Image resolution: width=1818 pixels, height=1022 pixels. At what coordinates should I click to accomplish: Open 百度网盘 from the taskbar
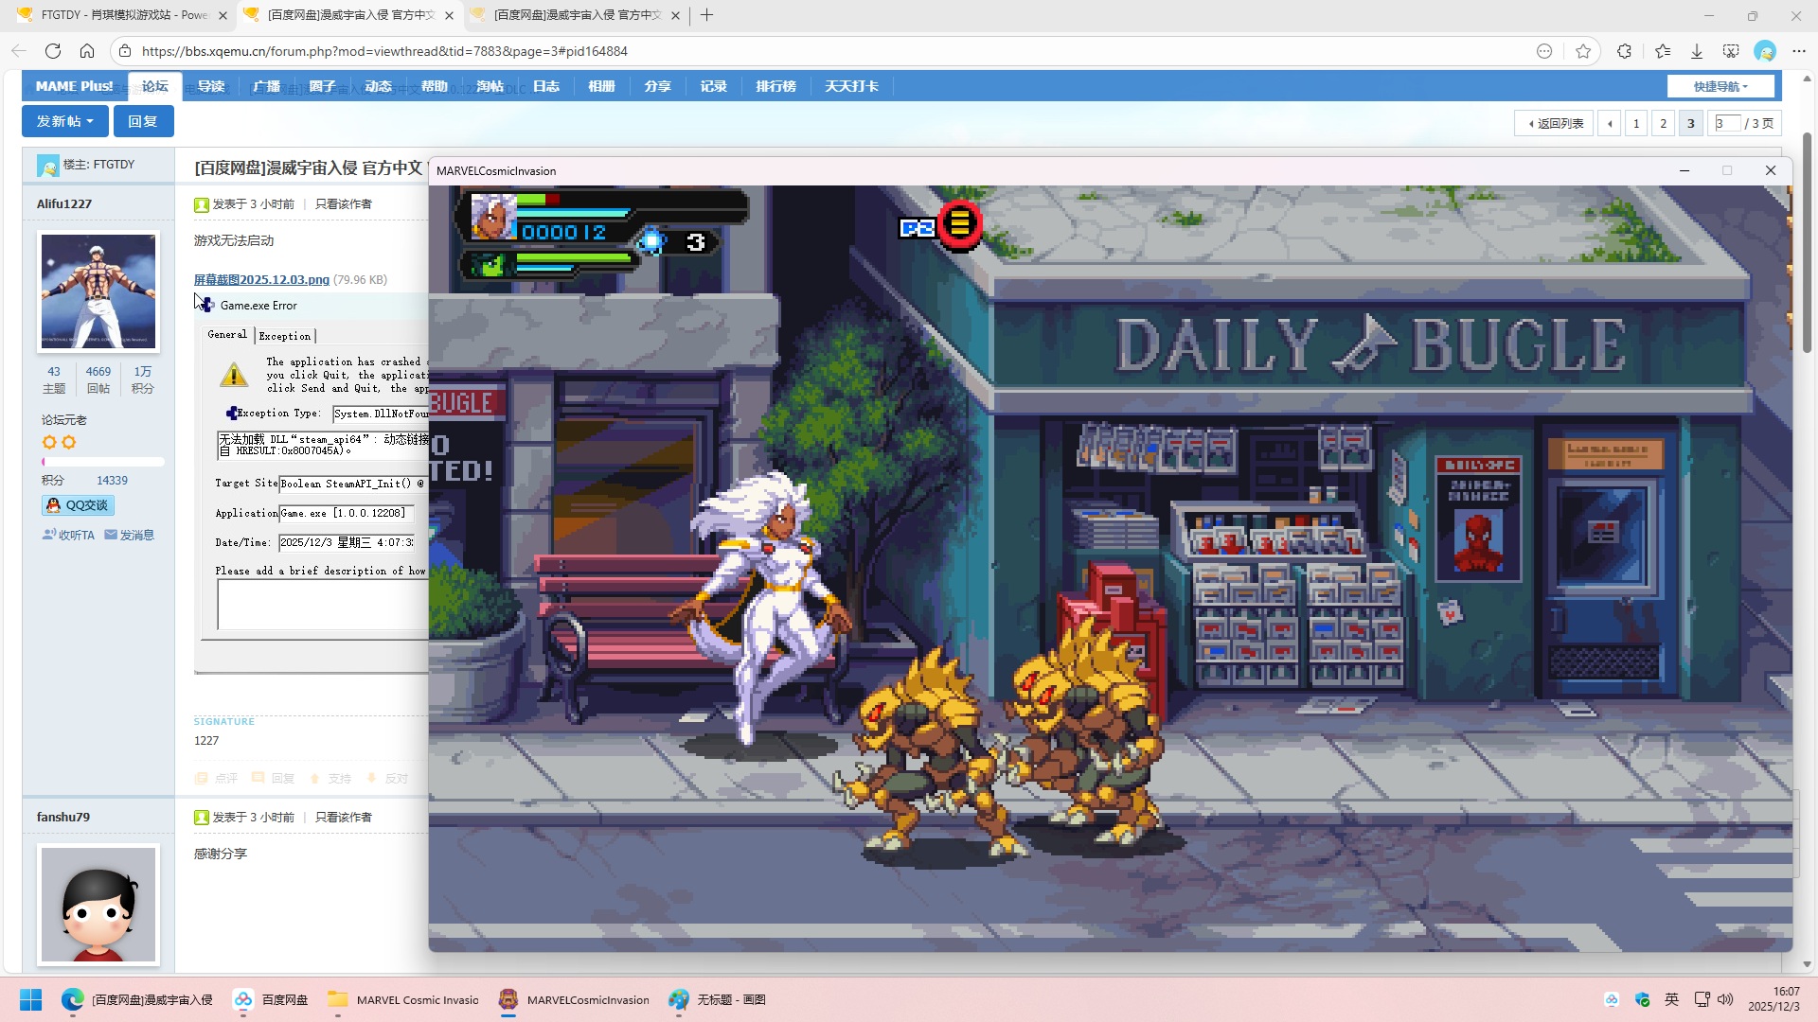point(272,999)
